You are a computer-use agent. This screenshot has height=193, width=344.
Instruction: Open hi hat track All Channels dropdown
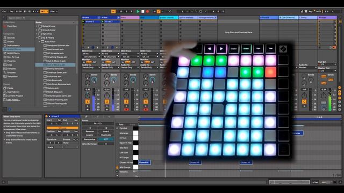111,57
